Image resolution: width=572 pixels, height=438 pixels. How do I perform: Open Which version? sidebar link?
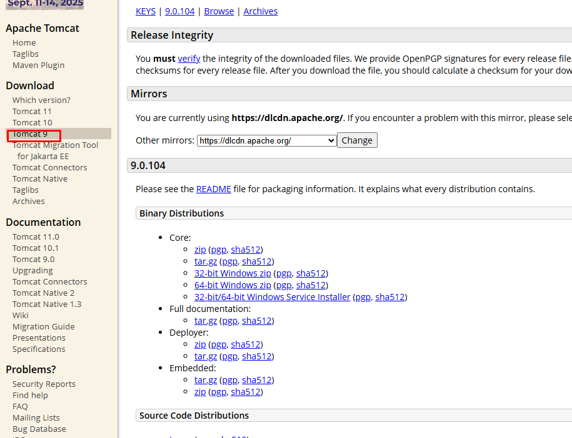pyautogui.click(x=41, y=100)
